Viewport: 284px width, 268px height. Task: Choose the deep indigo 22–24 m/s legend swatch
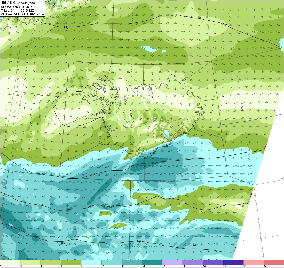233,262
